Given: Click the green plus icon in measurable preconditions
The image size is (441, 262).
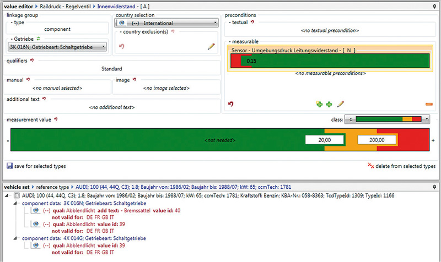Looking at the screenshot, I should [329, 104].
